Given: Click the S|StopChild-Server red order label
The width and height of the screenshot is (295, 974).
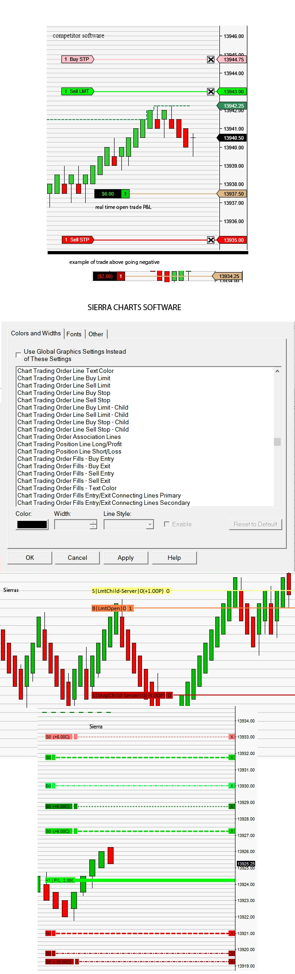Looking at the screenshot, I should (x=132, y=695).
